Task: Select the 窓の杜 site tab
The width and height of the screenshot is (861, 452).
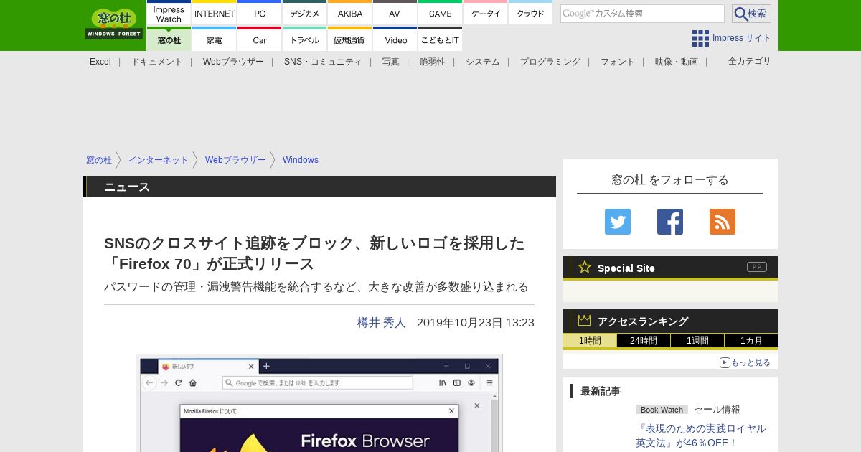Action: 169,39
